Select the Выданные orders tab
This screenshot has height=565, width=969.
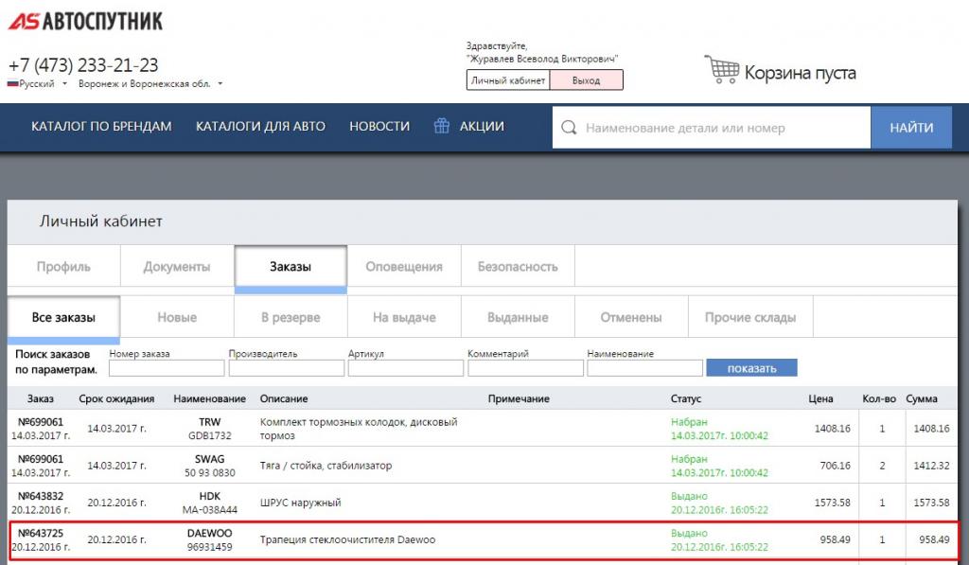coord(518,318)
